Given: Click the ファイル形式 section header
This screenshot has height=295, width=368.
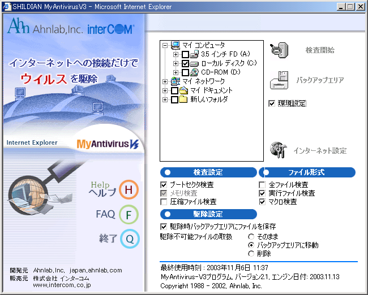Looking at the screenshot, I should coord(307,172).
